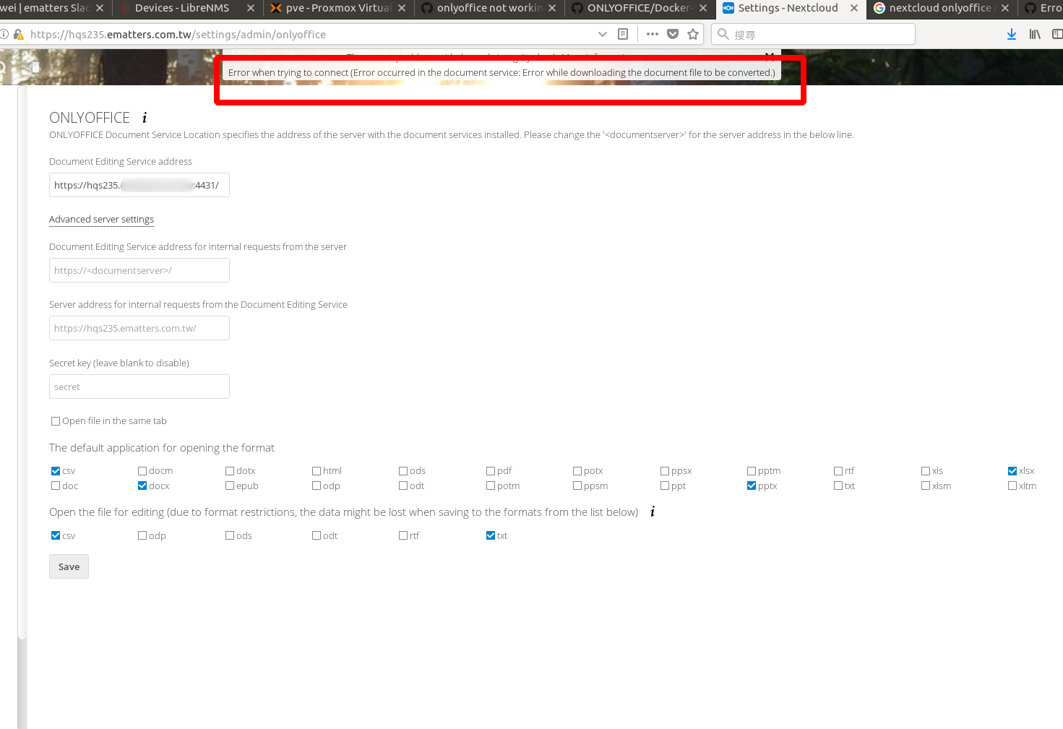Click the page vertical scrollbar on left
This screenshot has width=1063, height=729.
pyautogui.click(x=22, y=361)
